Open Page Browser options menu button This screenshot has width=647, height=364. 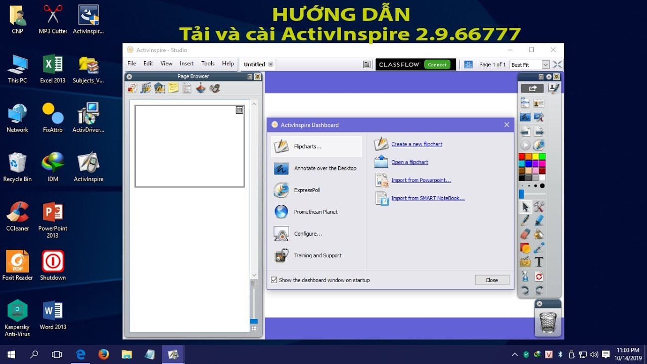pyautogui.click(x=250, y=77)
